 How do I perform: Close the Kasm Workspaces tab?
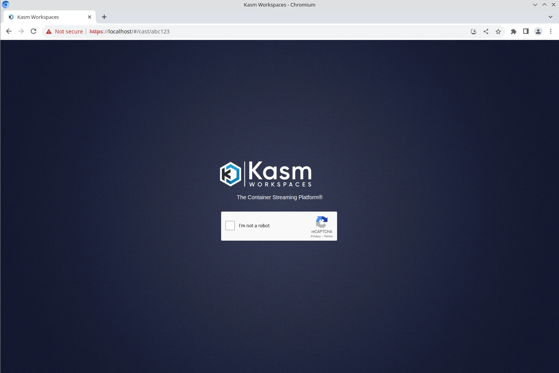(x=90, y=17)
